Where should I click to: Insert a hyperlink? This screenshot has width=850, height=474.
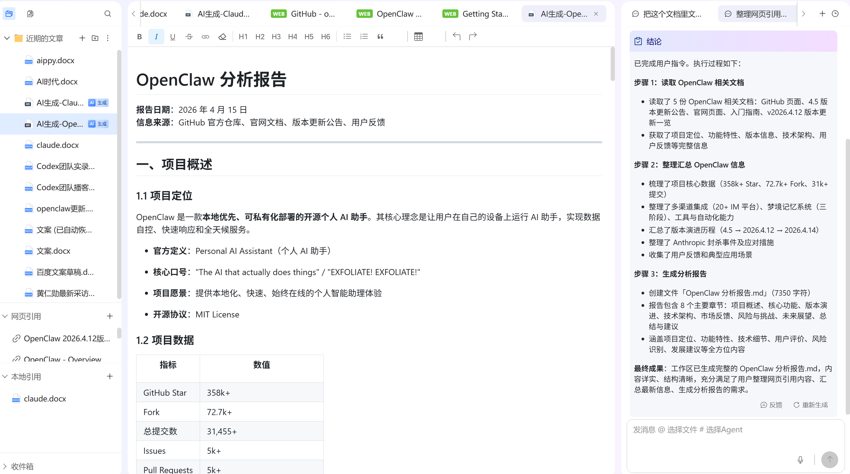[205, 37]
